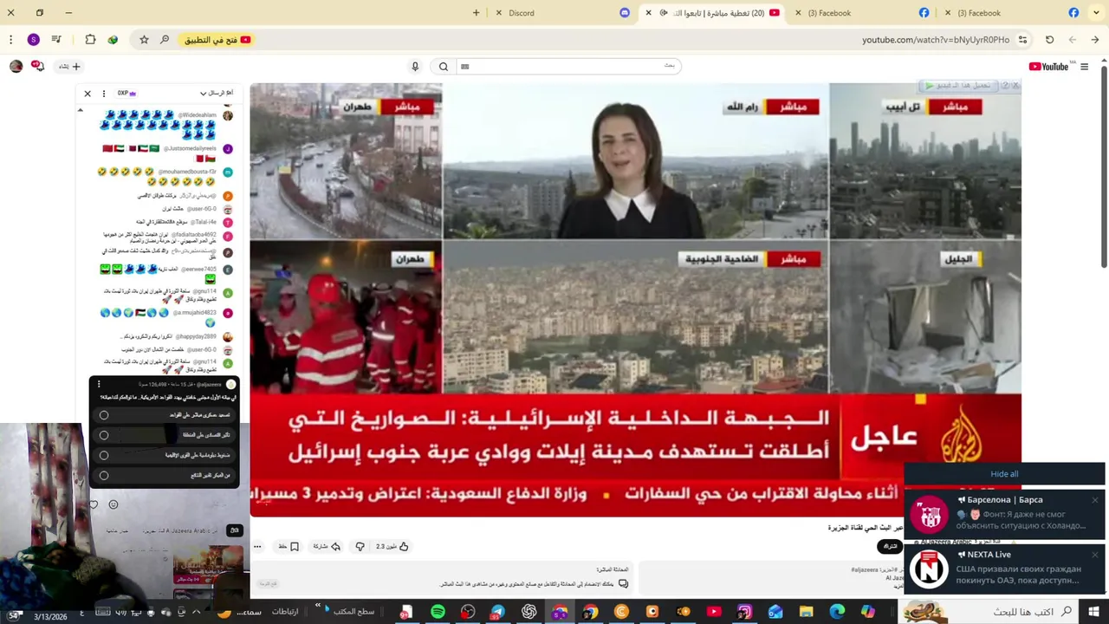Select the first poll option radio button
1109x624 pixels.
point(104,415)
